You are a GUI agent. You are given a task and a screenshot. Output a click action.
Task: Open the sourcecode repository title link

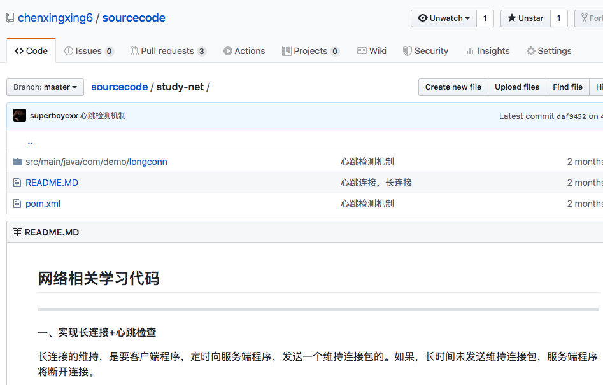pos(134,18)
